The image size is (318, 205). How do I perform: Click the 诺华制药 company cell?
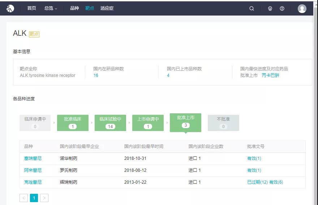(69, 158)
